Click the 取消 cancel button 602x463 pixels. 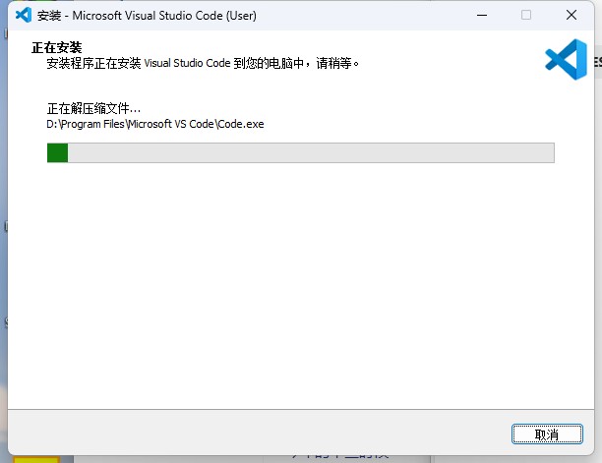pyautogui.click(x=547, y=434)
